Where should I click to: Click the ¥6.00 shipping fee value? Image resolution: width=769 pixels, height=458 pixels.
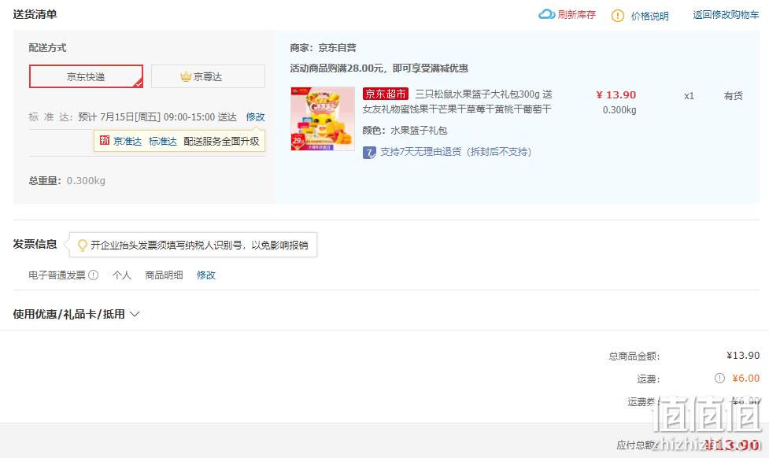[x=746, y=378]
